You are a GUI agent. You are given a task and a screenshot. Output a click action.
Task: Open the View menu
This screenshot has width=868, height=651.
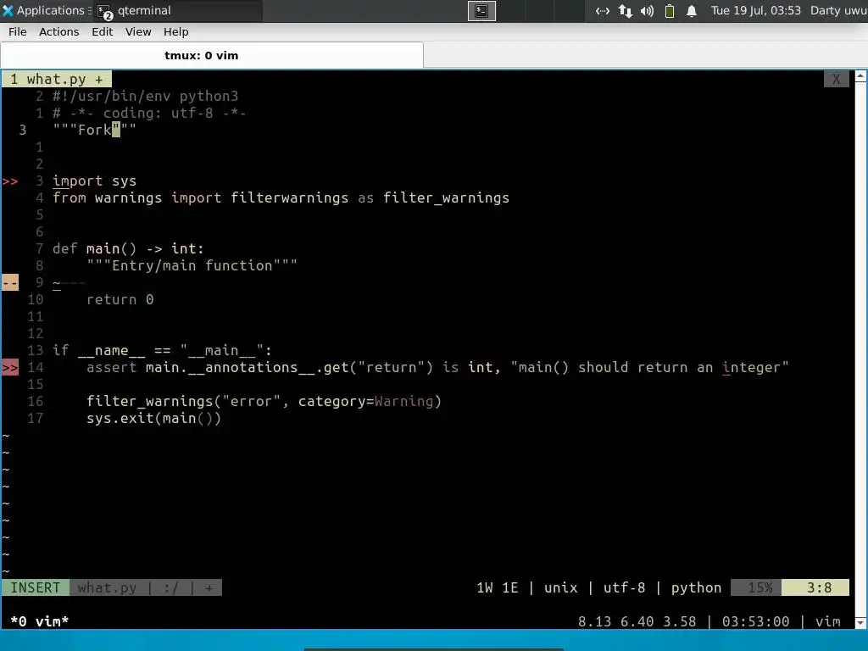tap(138, 32)
